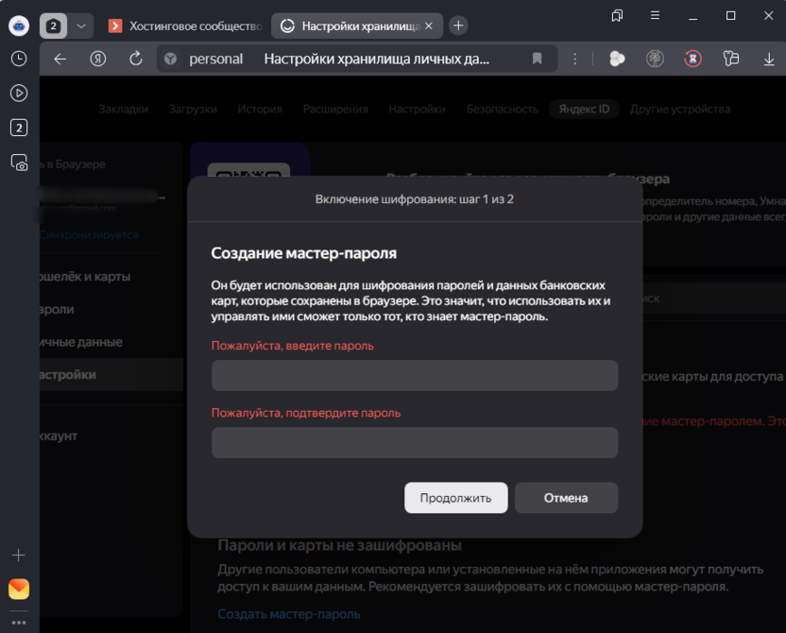Open a new tab with the plus button
The height and width of the screenshot is (633, 786).
458,26
